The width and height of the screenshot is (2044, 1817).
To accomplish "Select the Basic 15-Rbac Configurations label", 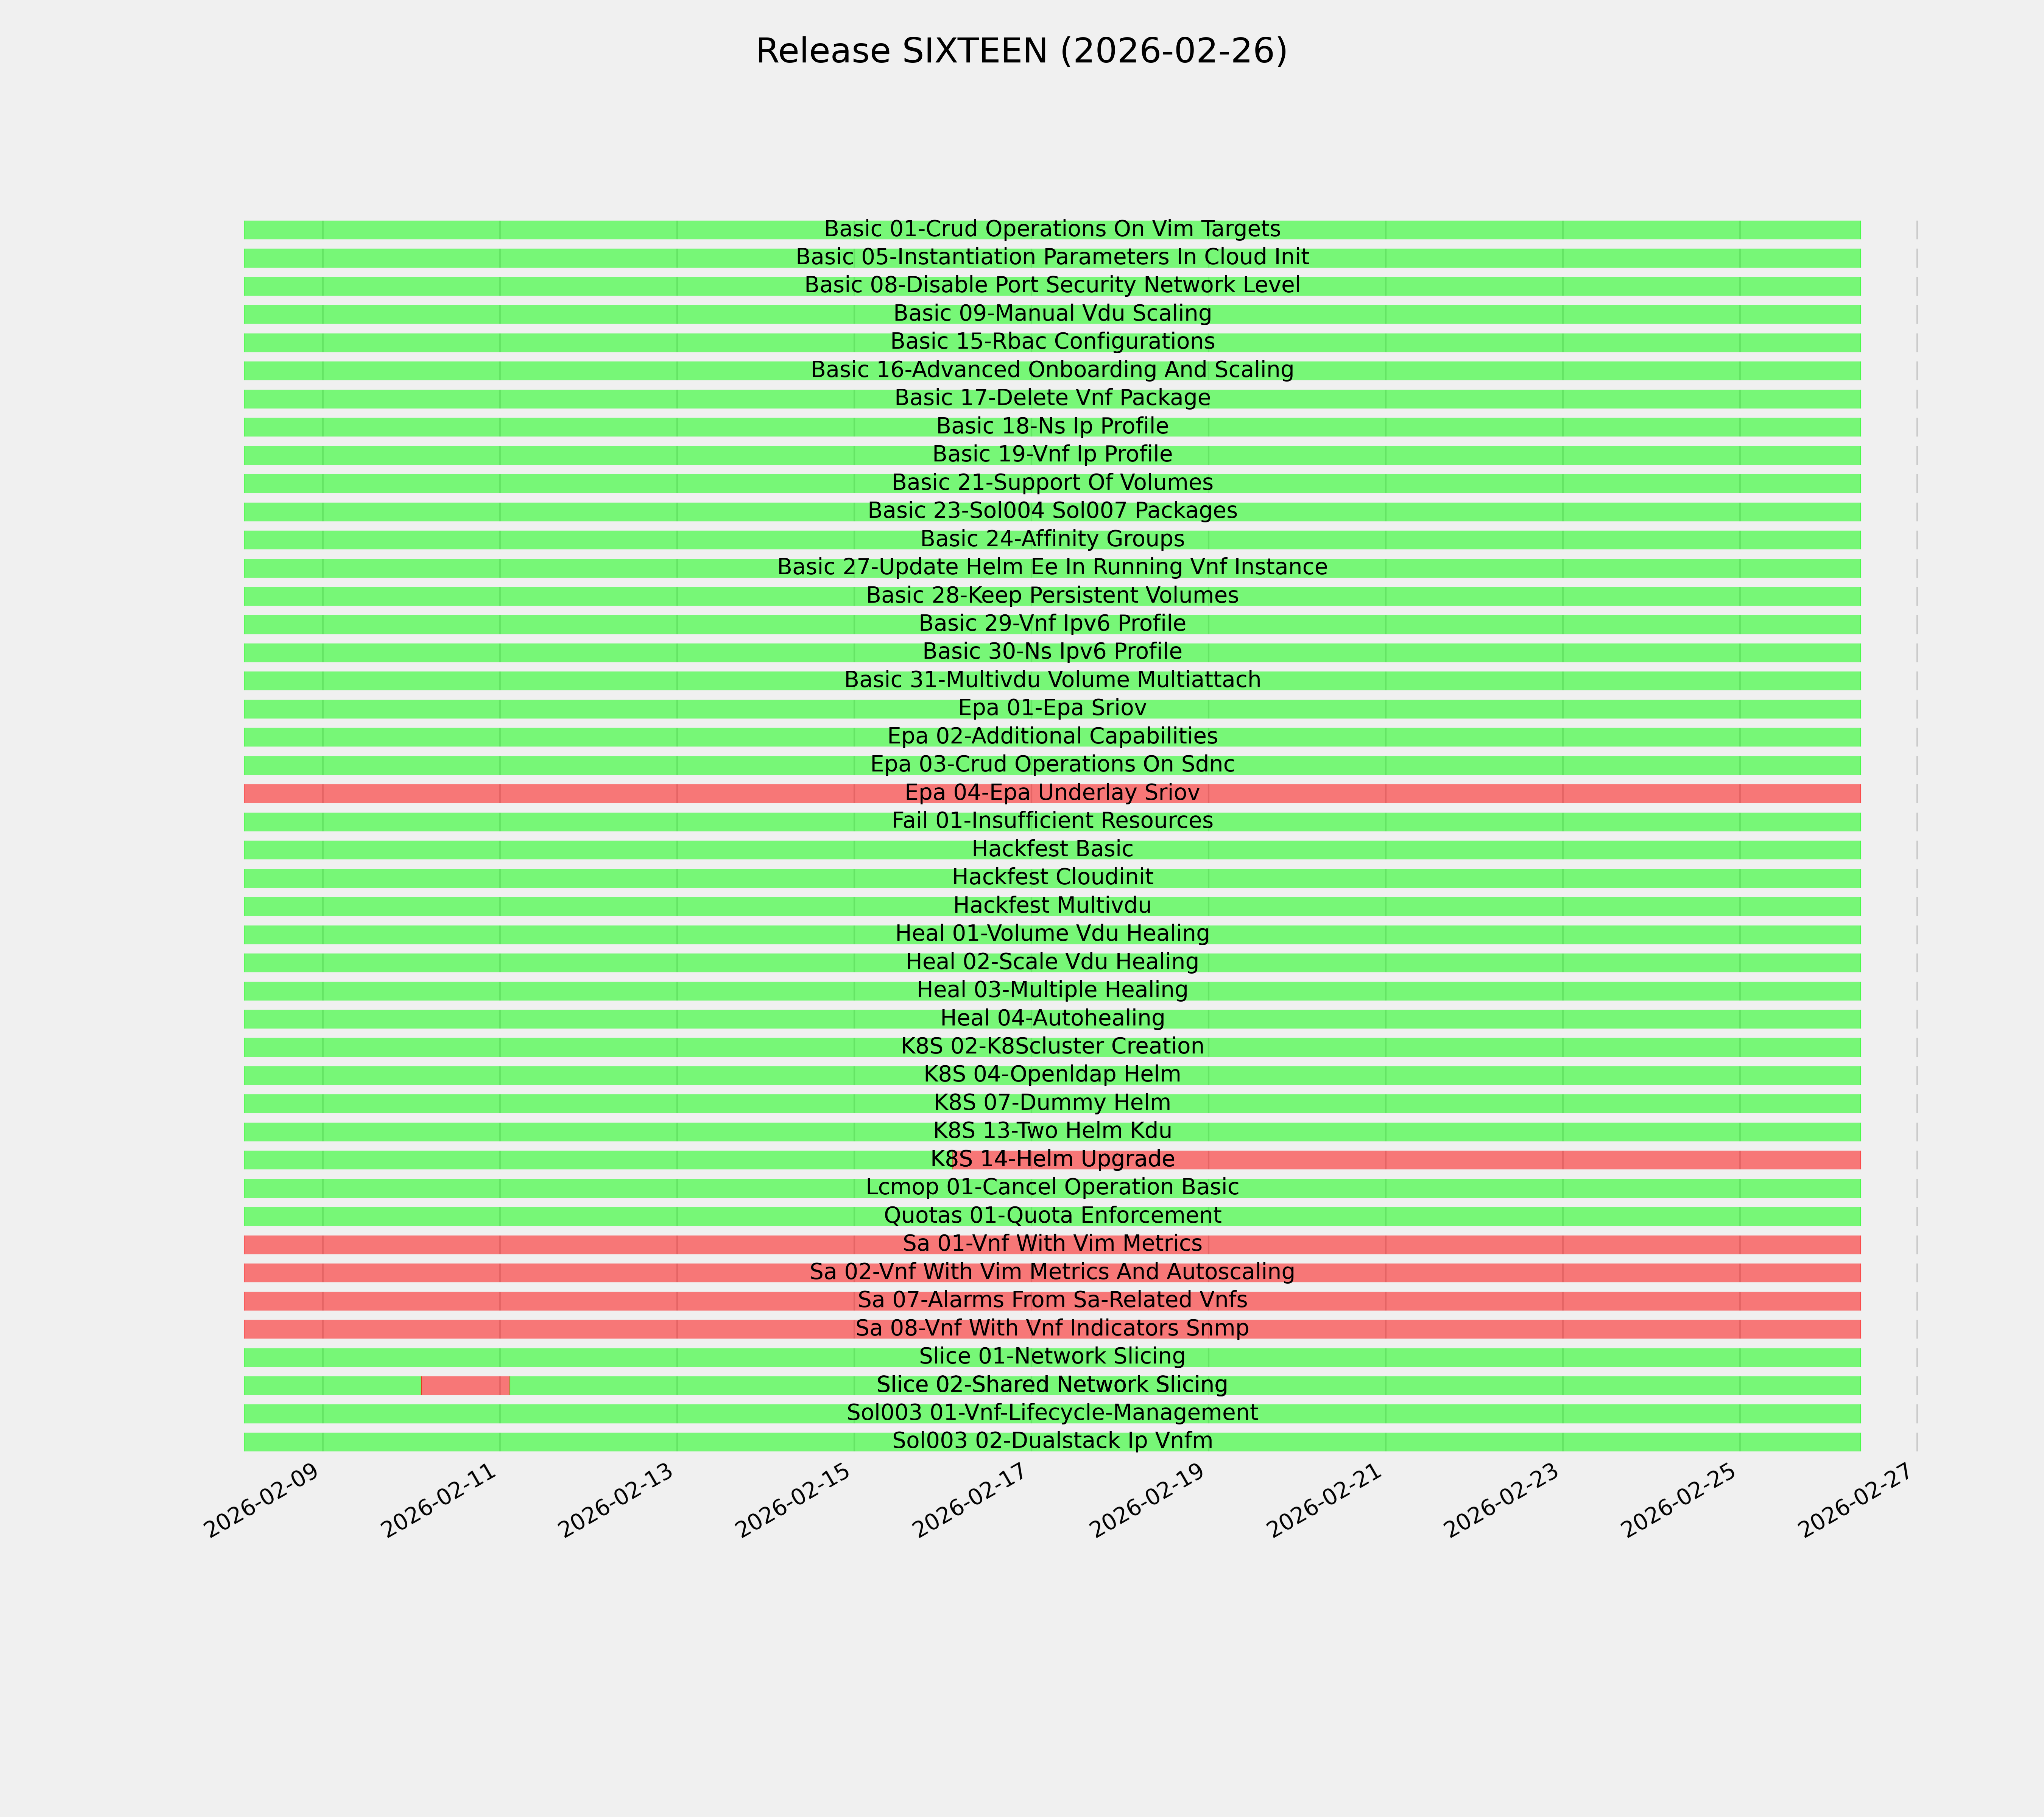I will tap(1052, 342).
